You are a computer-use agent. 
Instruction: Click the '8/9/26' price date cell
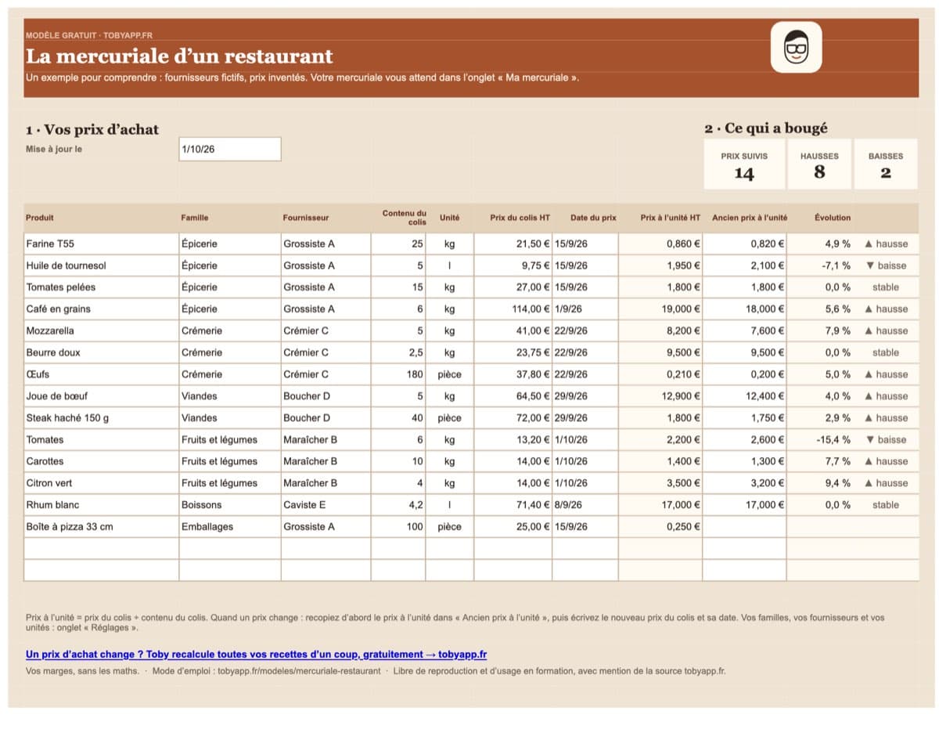coord(585,505)
